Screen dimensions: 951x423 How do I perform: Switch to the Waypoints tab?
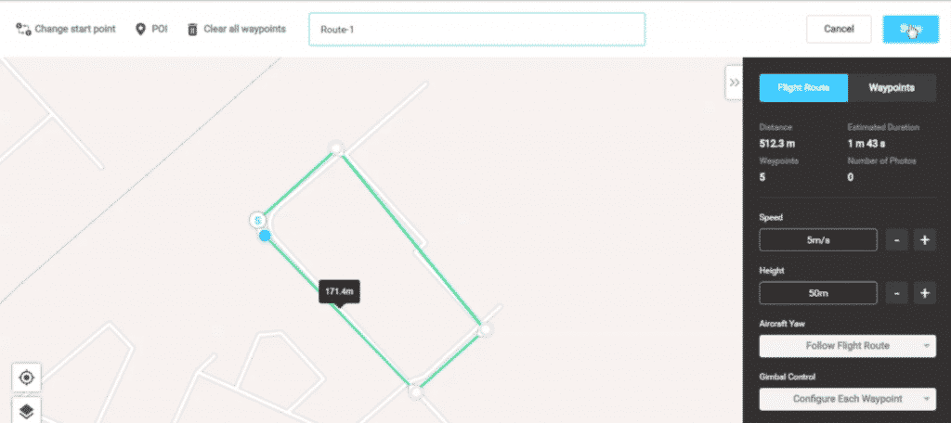(x=891, y=88)
